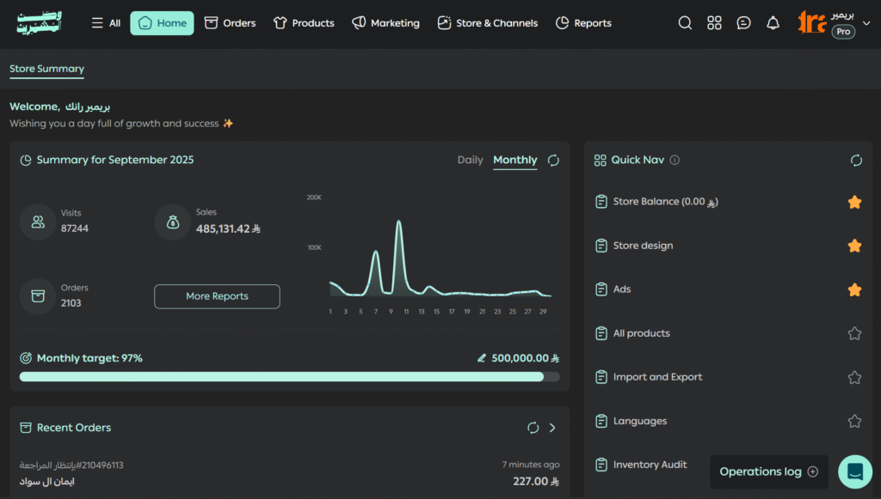Favorite the All products shortcut

pos(854,333)
